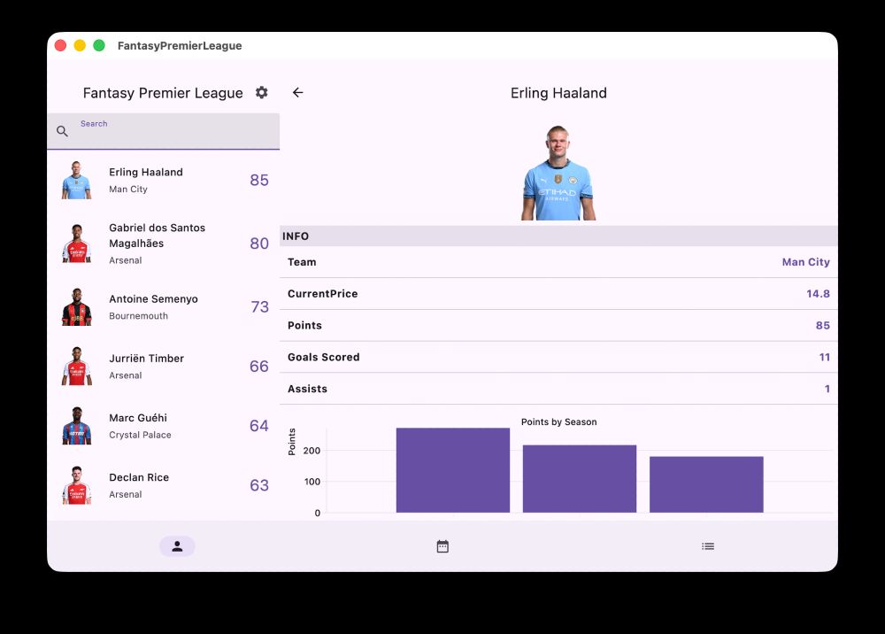
Task: Click the Goals Scored row label
Action: 323,357
